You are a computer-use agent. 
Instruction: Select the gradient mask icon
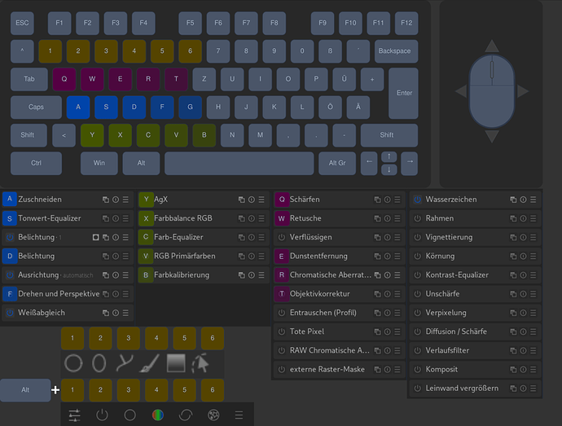click(x=176, y=362)
